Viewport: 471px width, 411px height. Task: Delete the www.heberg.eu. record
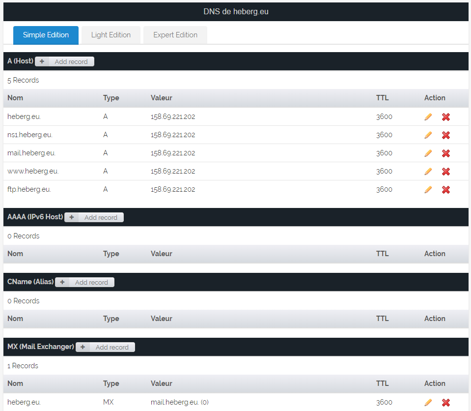pyautogui.click(x=446, y=172)
